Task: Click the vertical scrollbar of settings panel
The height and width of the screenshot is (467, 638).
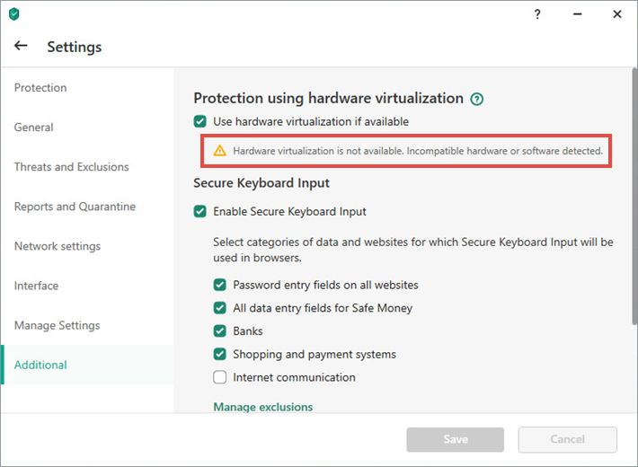Action: (634, 198)
